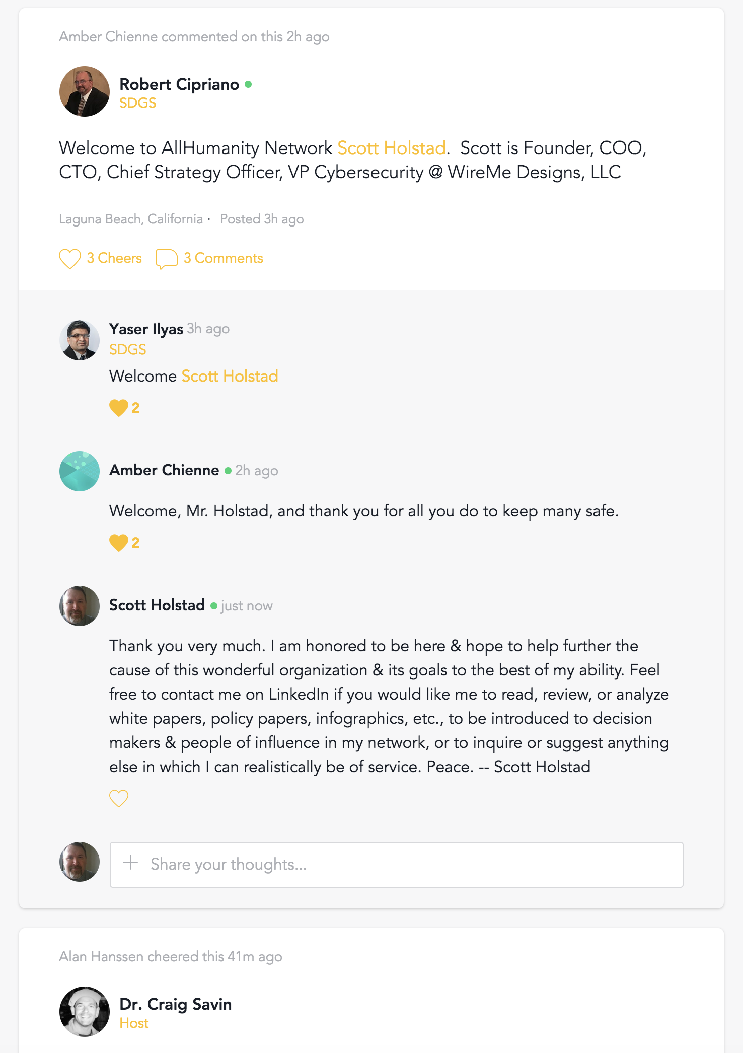Open comments via speech bubble icon
Viewport: 743px width, 1053px height.
[167, 259]
